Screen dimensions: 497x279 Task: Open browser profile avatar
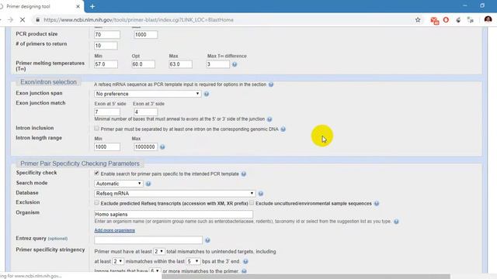(488, 19)
